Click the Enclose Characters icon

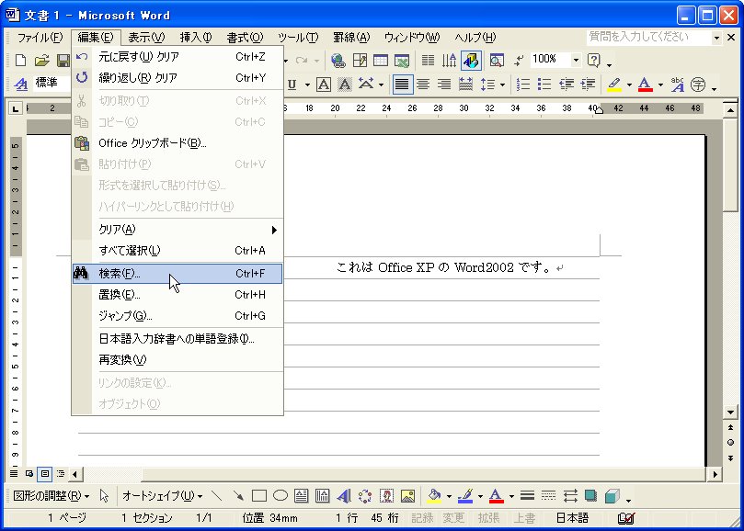(698, 85)
